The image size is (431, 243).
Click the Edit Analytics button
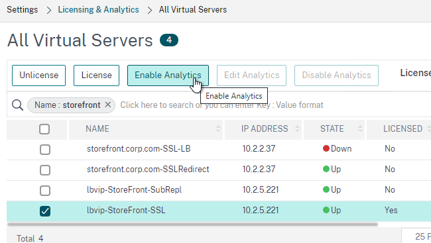[x=251, y=75]
